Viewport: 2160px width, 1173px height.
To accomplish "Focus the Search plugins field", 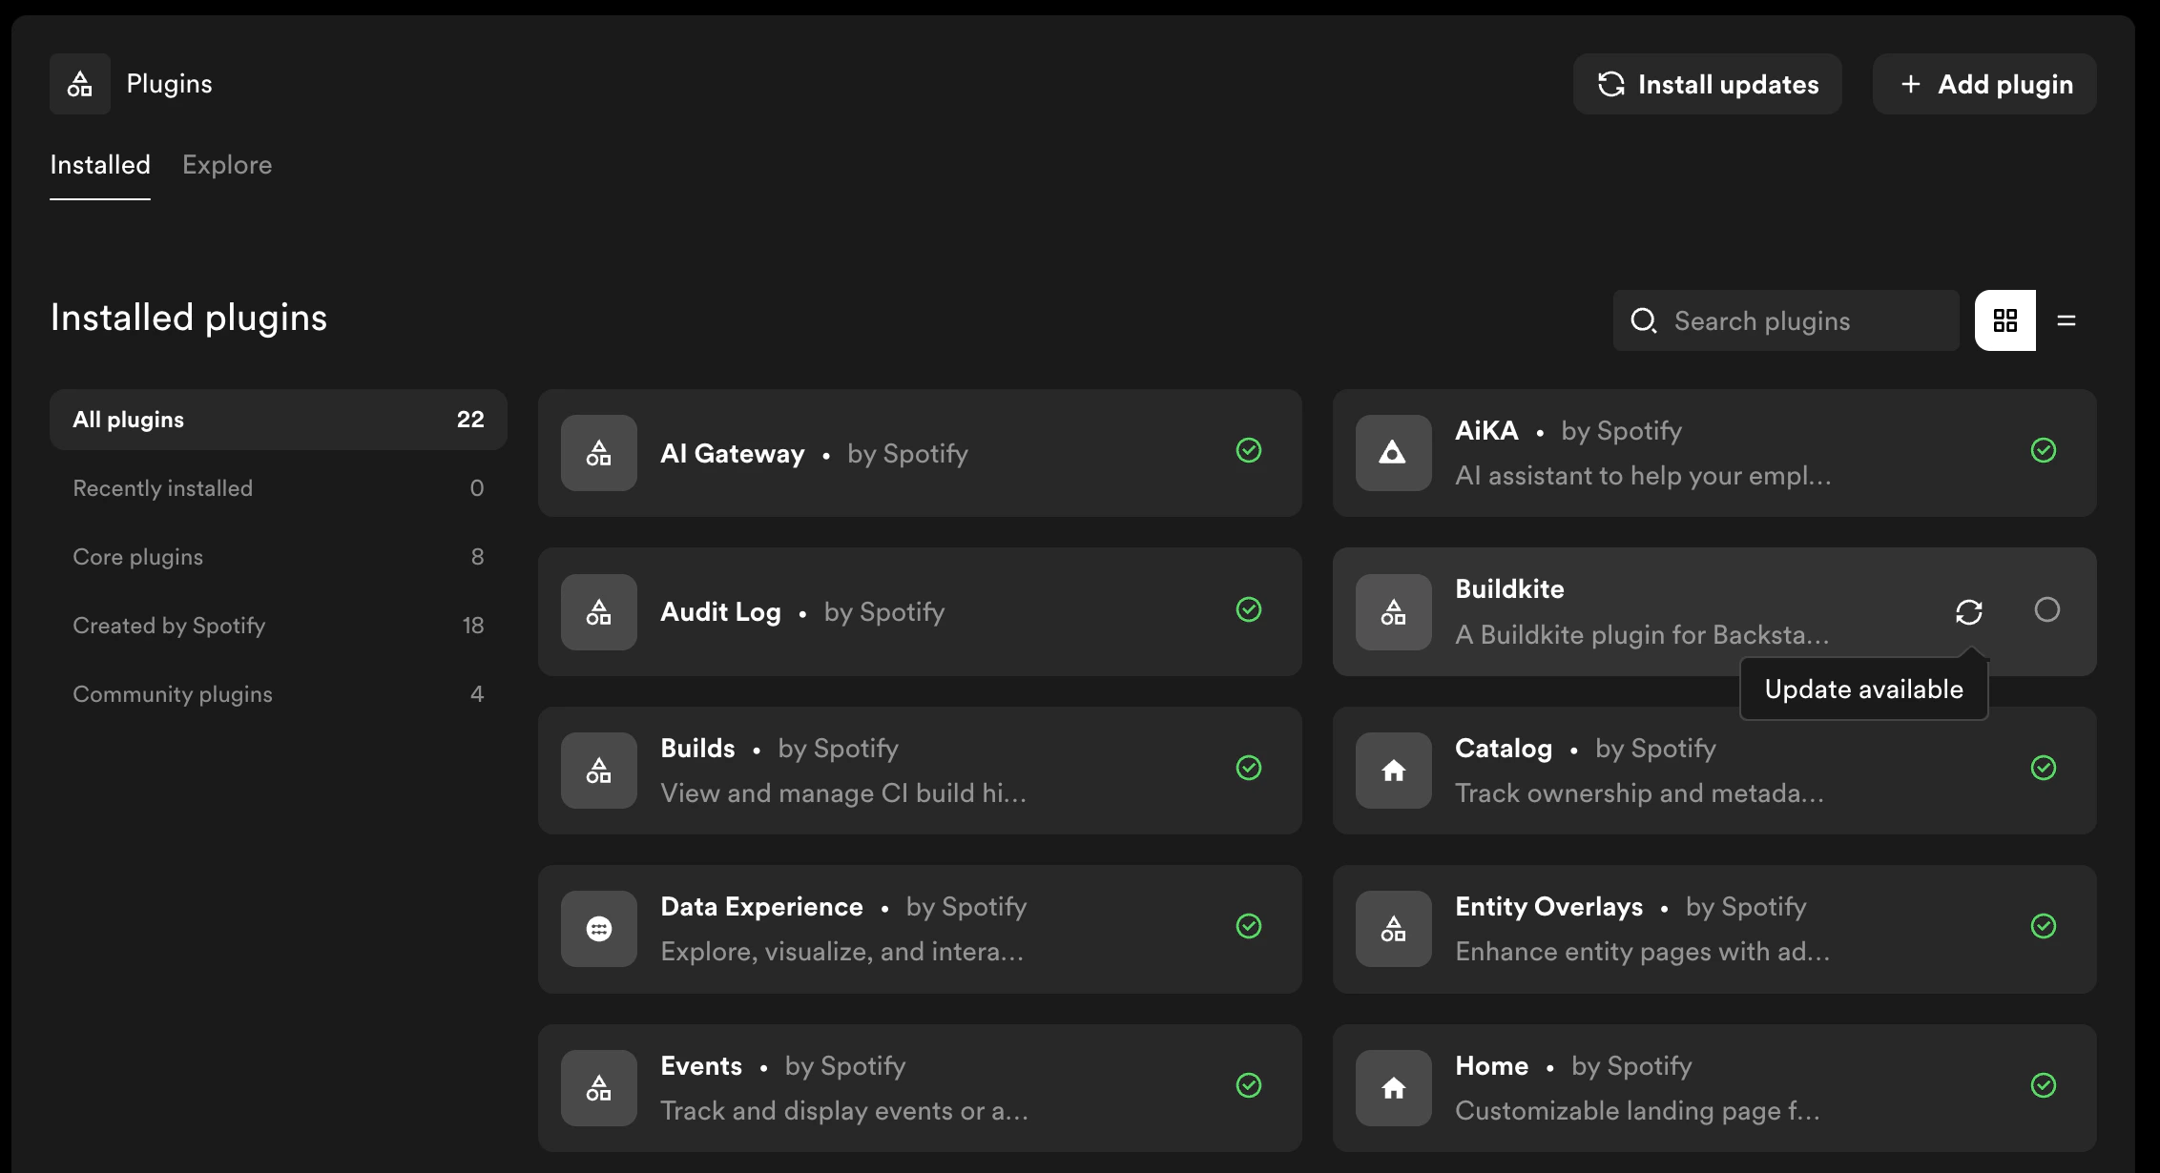I will point(1786,320).
